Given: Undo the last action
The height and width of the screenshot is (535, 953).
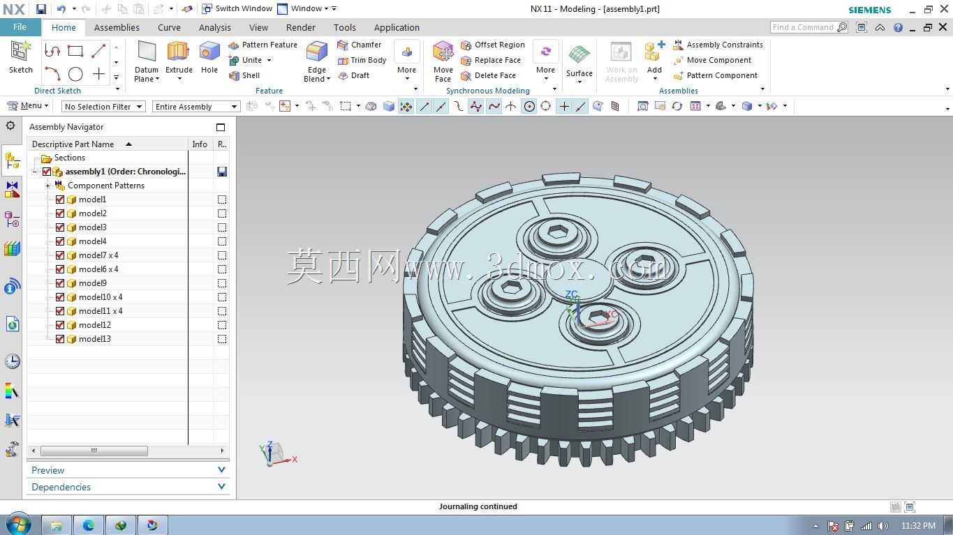Looking at the screenshot, I should 61,9.
